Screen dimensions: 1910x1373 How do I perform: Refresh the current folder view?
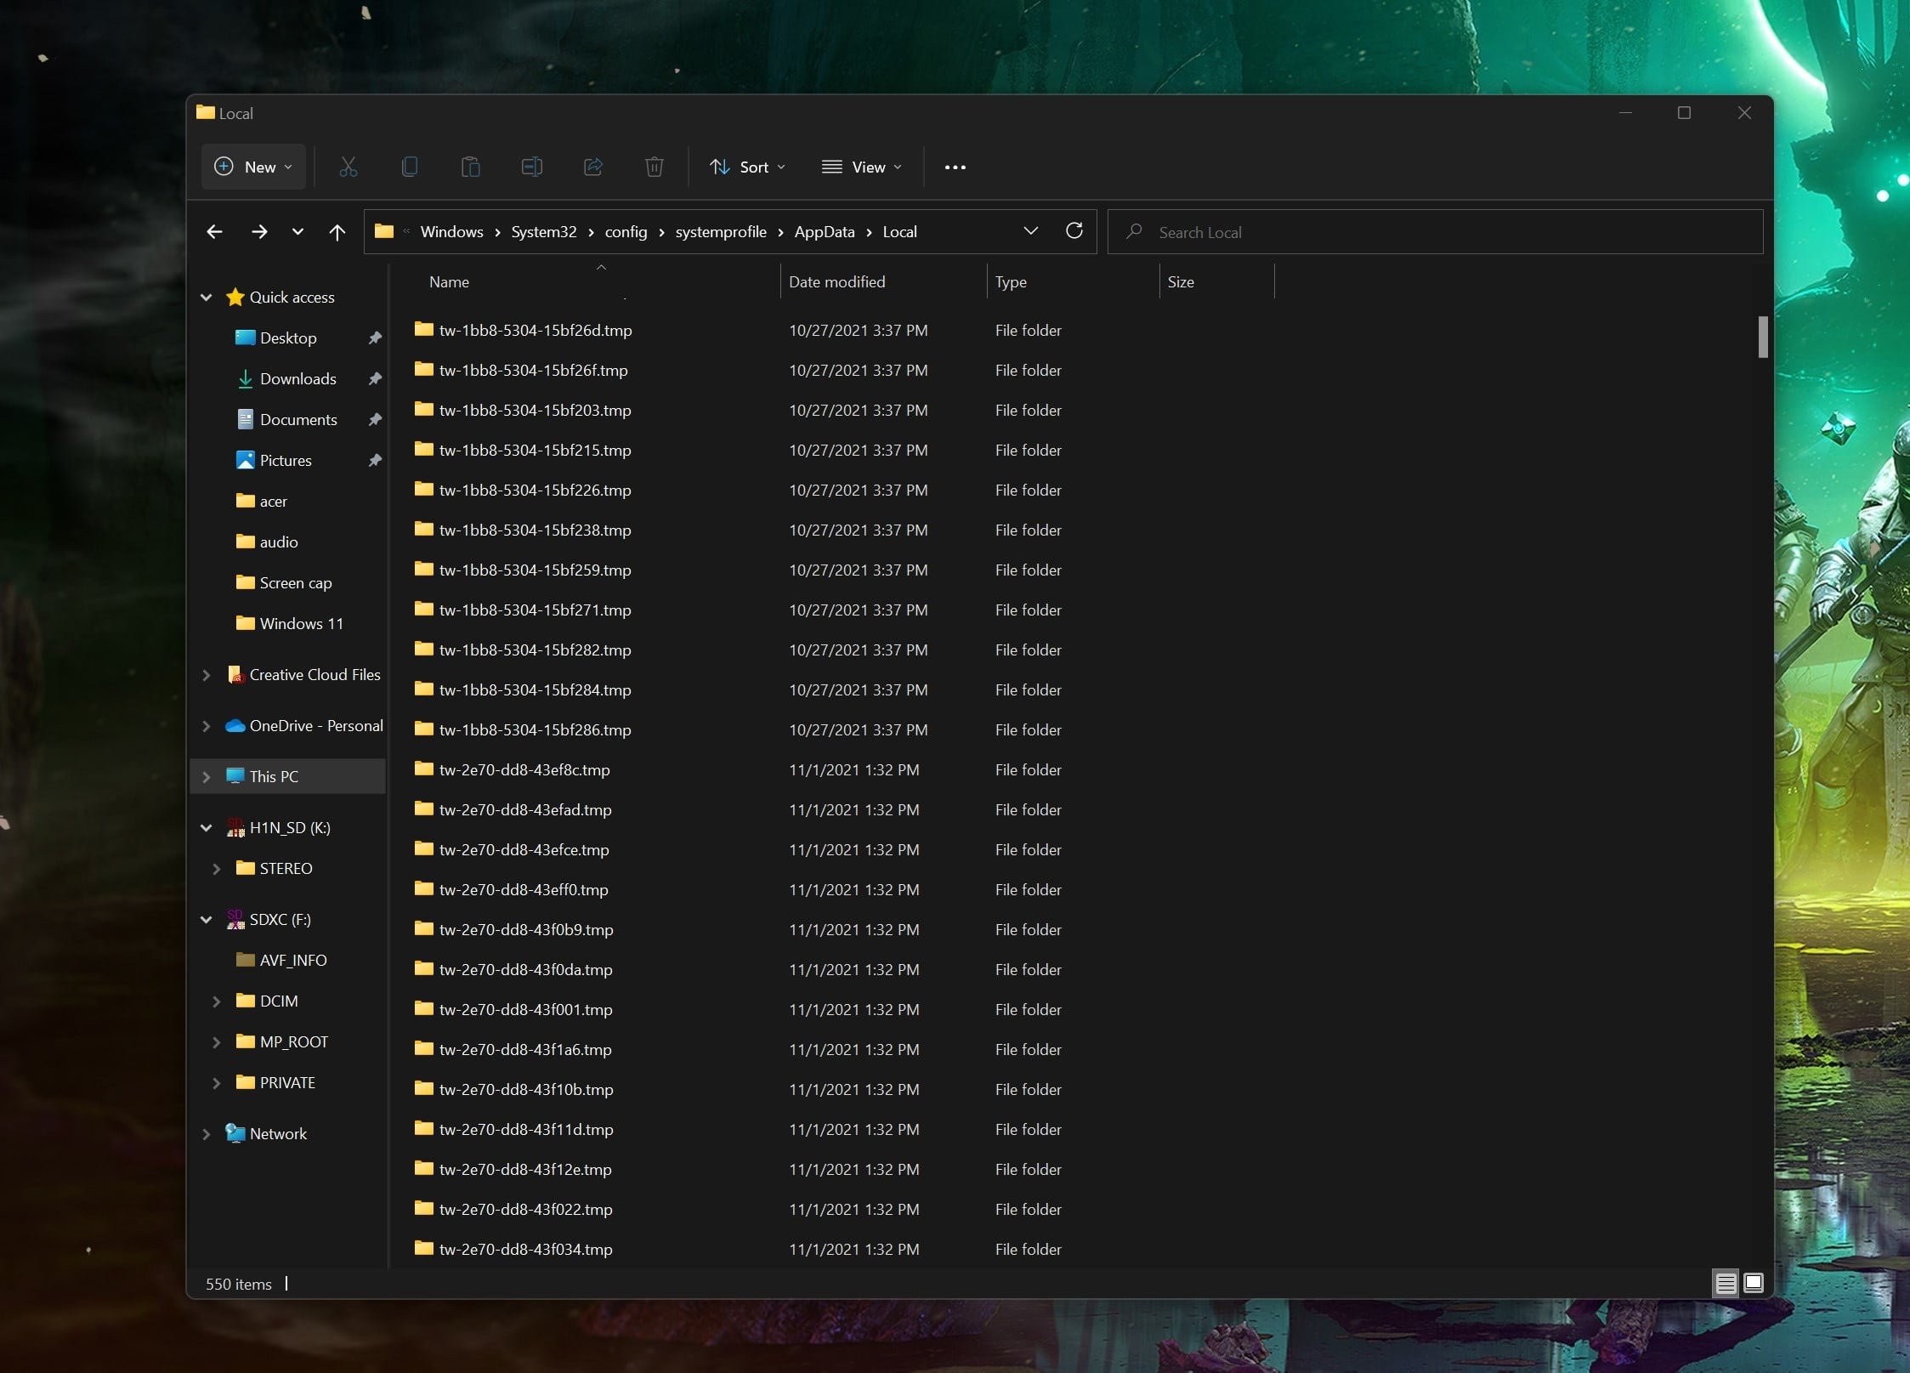click(1074, 231)
